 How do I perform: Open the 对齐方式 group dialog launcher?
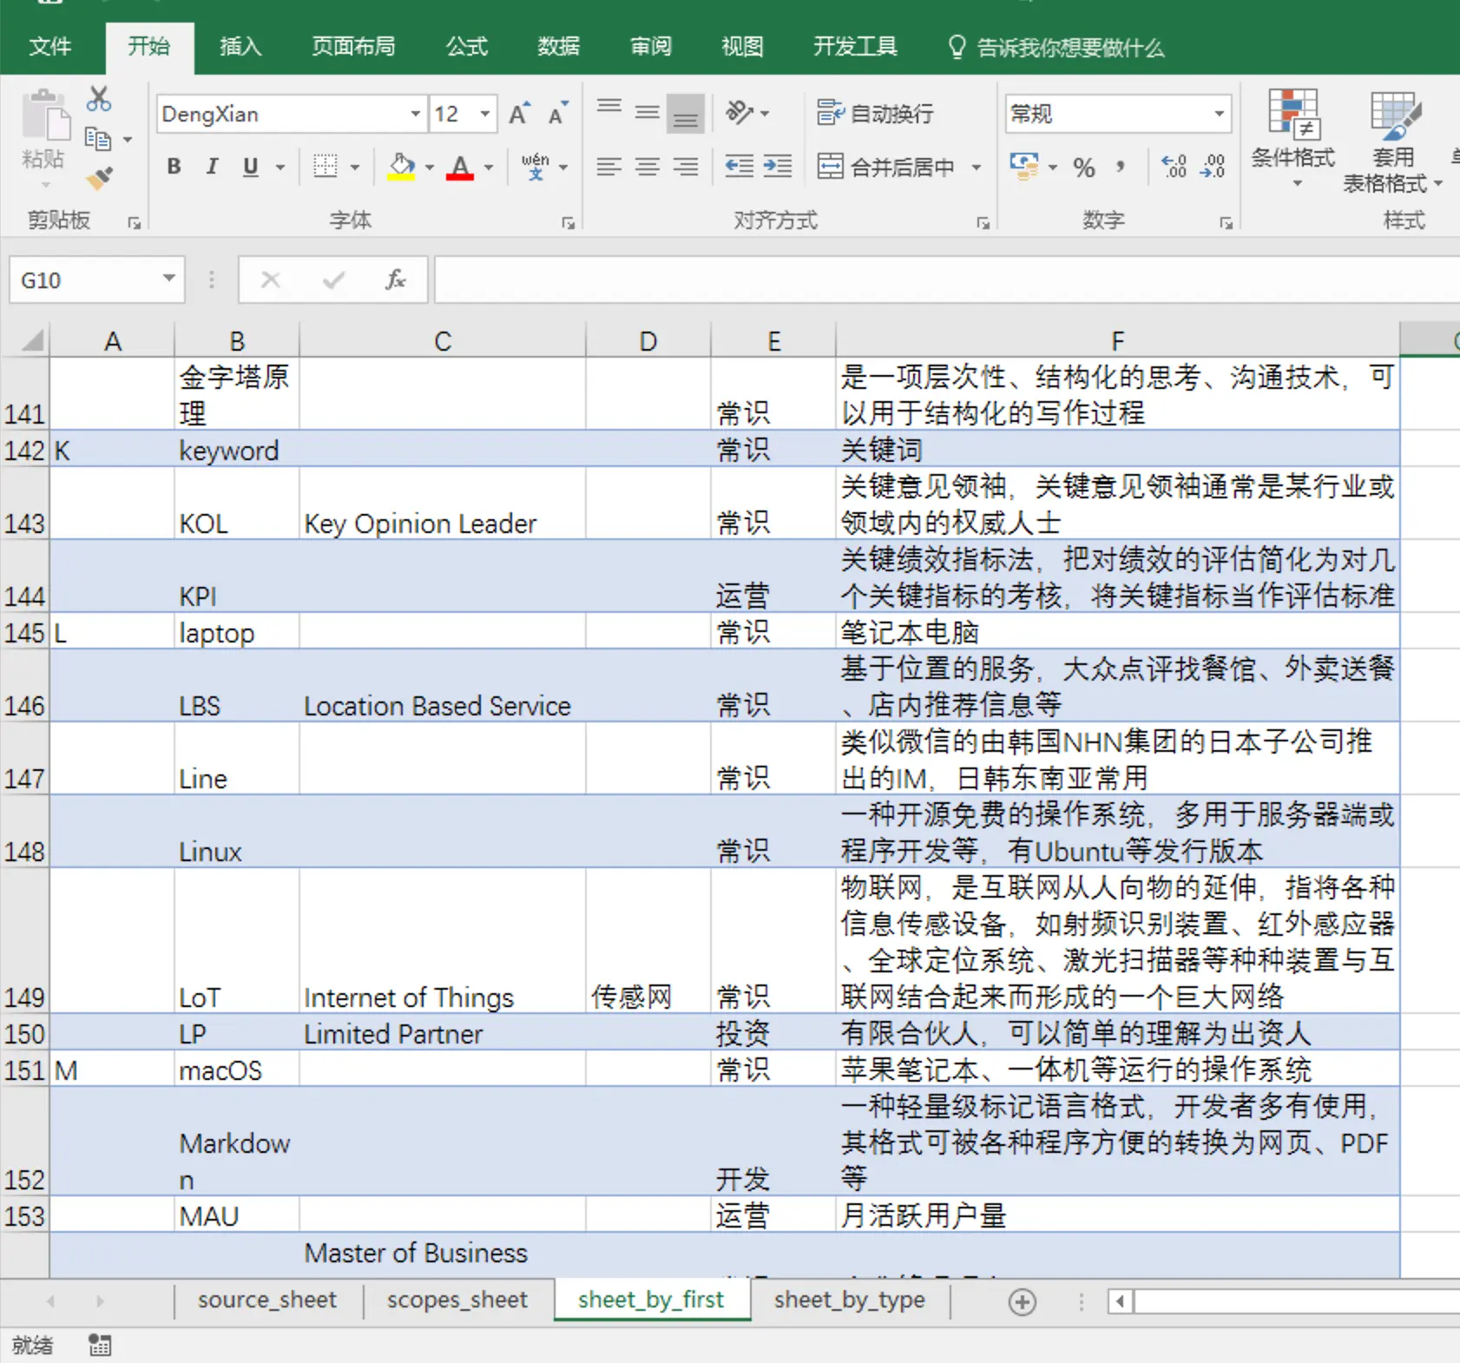(983, 223)
